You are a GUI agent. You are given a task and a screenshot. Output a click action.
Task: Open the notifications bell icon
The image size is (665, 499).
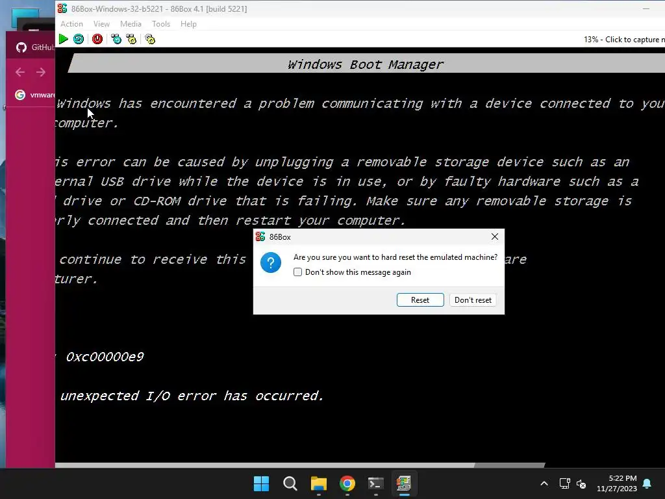click(x=647, y=483)
